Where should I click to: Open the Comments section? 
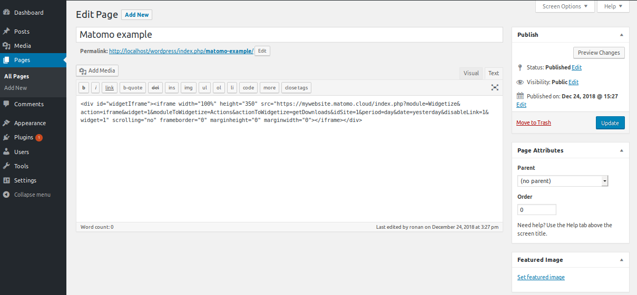coord(28,104)
